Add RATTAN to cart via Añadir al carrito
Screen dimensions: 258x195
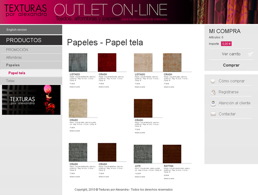[169, 179]
